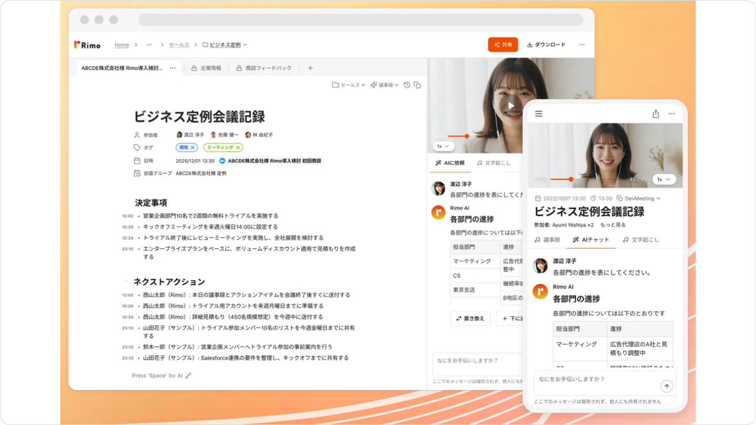Click the desktop video progress slider handle
The width and height of the screenshot is (756, 425).
[x=467, y=136]
